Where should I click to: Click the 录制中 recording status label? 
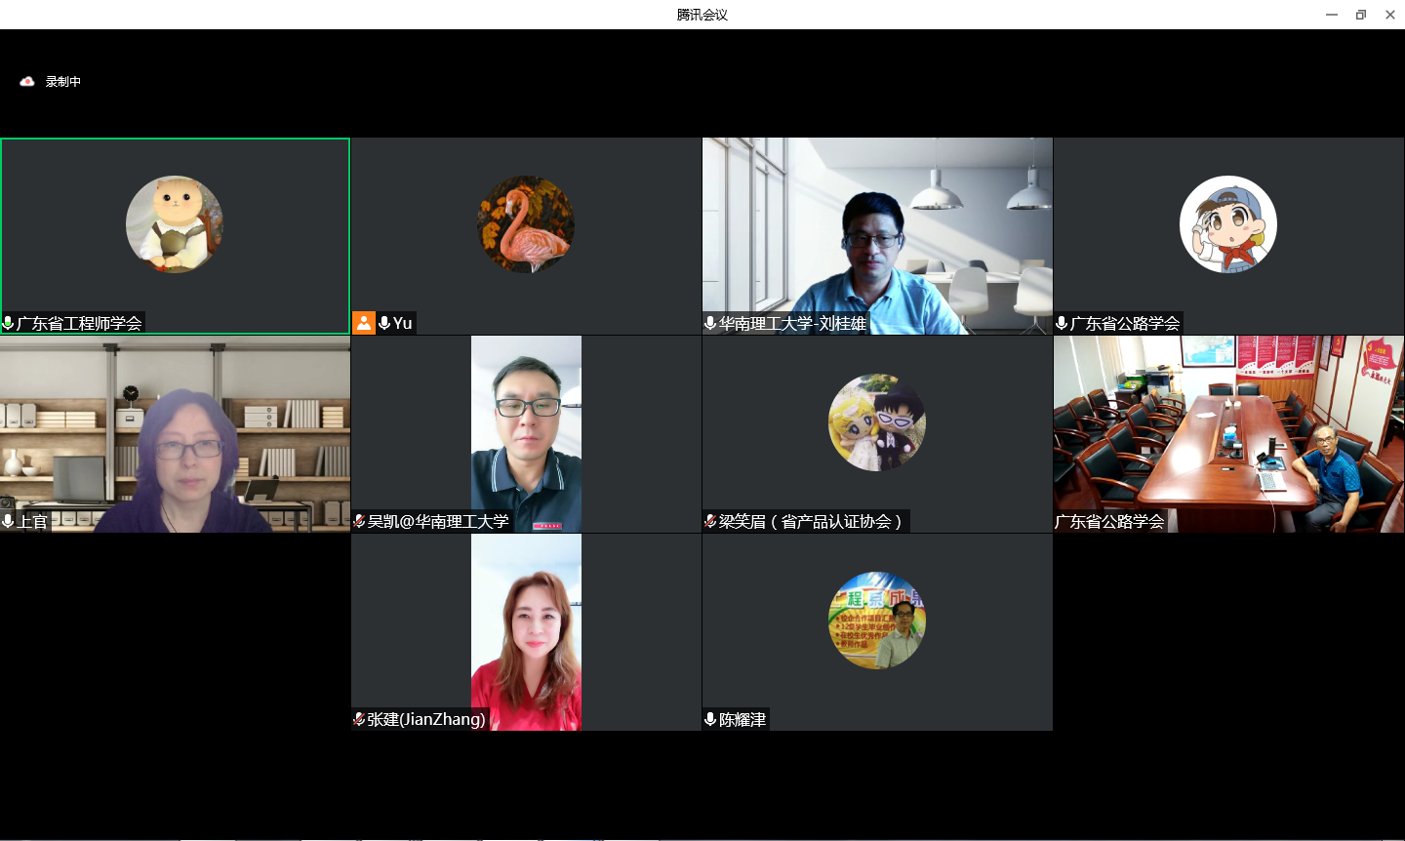click(x=63, y=82)
